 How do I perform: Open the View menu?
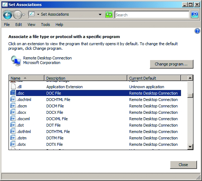point(31,25)
